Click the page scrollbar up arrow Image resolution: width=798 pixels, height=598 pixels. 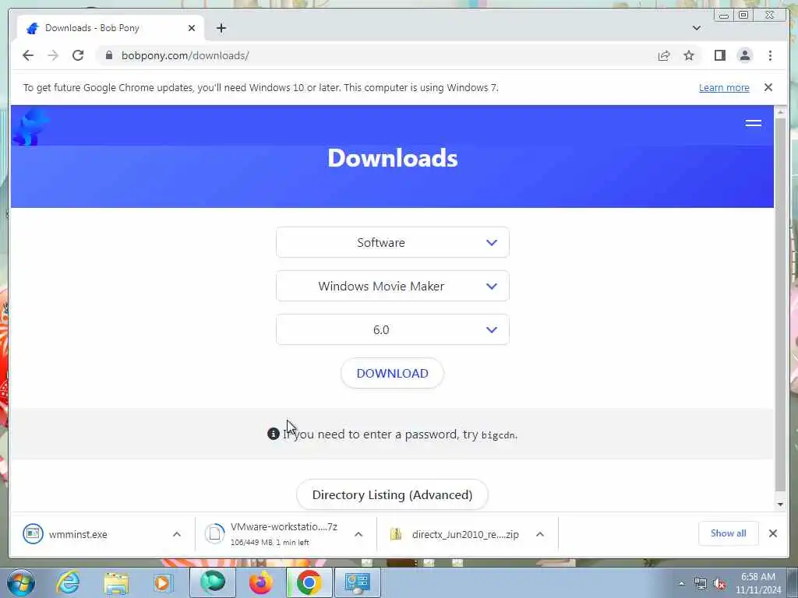[x=780, y=111]
